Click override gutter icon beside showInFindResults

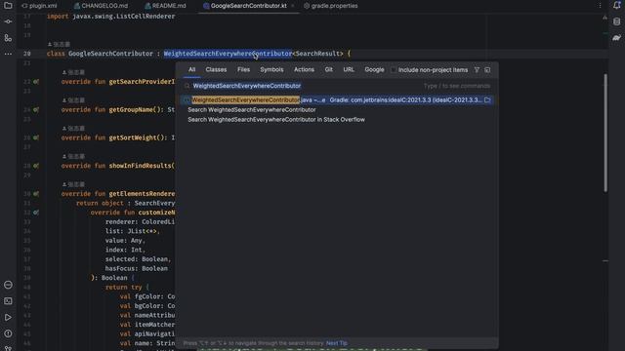coord(36,166)
